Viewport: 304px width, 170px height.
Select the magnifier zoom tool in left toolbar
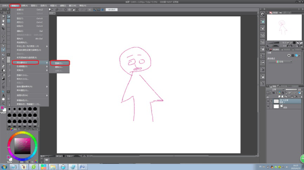(x=3, y=16)
